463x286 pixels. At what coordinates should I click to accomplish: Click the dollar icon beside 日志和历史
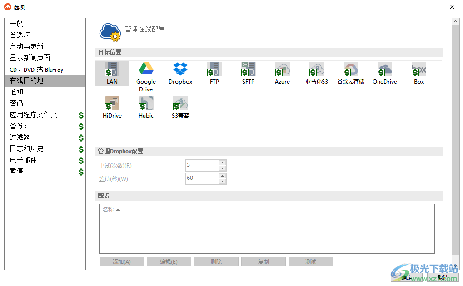pos(81,149)
